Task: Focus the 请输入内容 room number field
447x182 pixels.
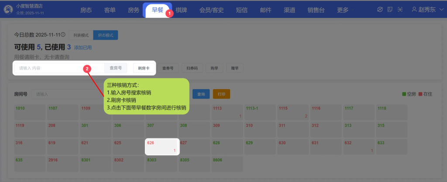Action: pyautogui.click(x=59, y=68)
